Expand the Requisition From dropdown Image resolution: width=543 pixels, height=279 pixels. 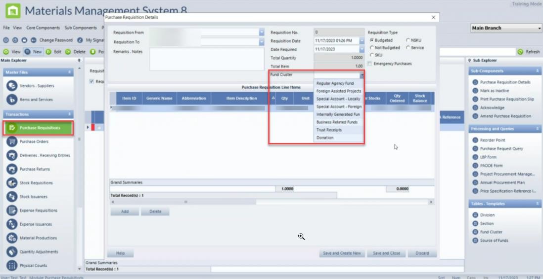coord(262,33)
